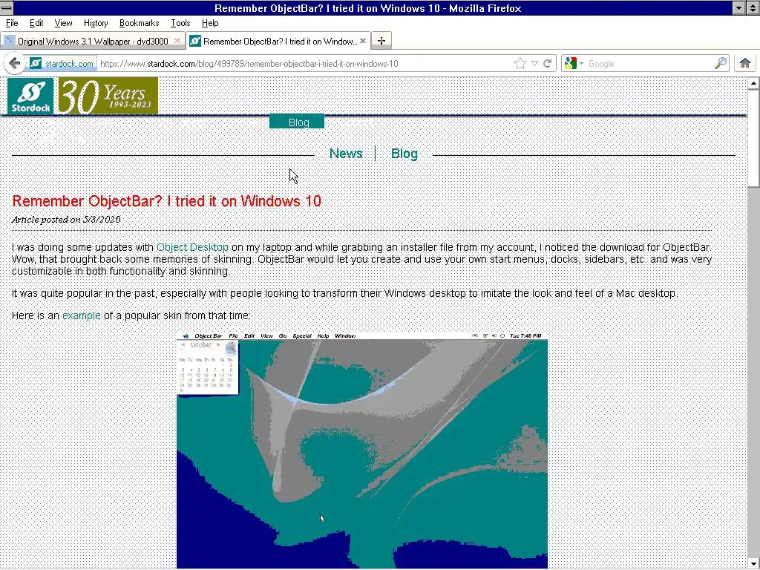Click the red article title heading

tap(167, 201)
